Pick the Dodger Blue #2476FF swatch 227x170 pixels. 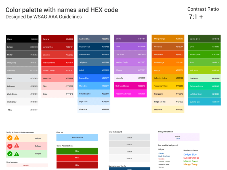(x=94, y=78)
